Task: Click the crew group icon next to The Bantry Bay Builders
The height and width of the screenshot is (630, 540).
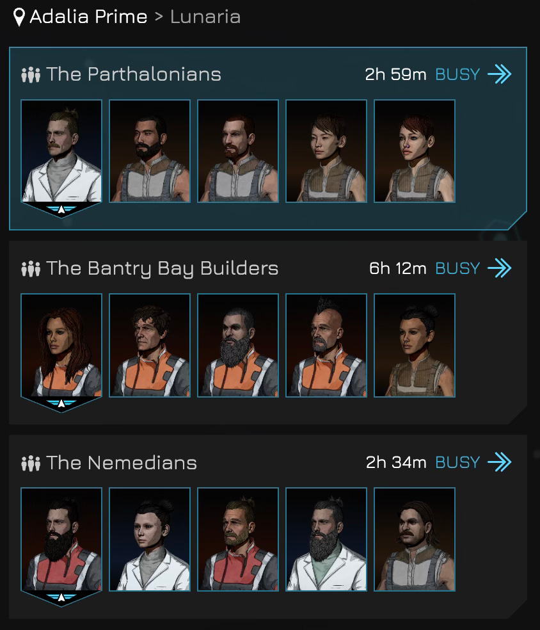Action: click(31, 269)
